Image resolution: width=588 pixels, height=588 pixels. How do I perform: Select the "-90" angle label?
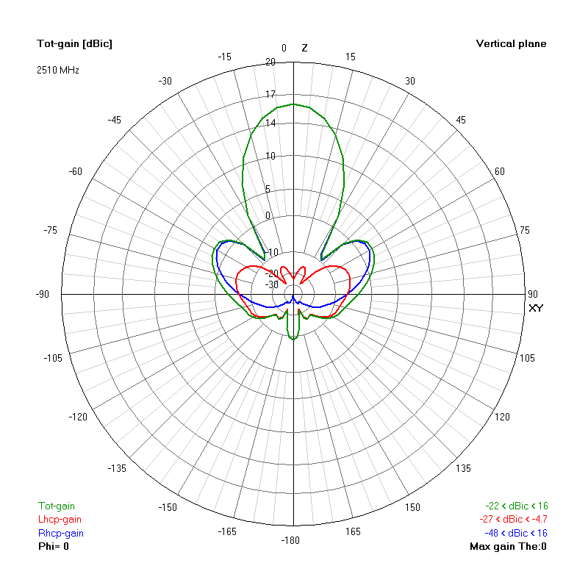point(43,294)
